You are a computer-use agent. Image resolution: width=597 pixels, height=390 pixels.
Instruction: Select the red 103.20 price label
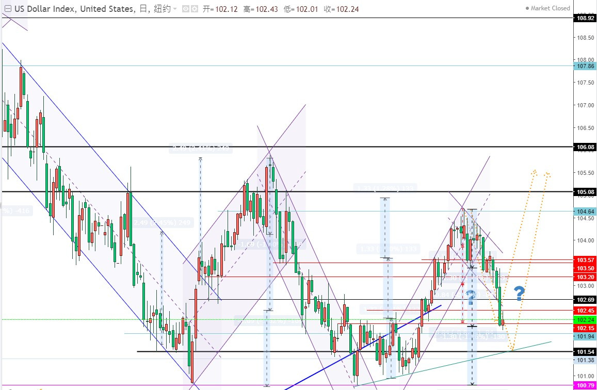[585, 277]
